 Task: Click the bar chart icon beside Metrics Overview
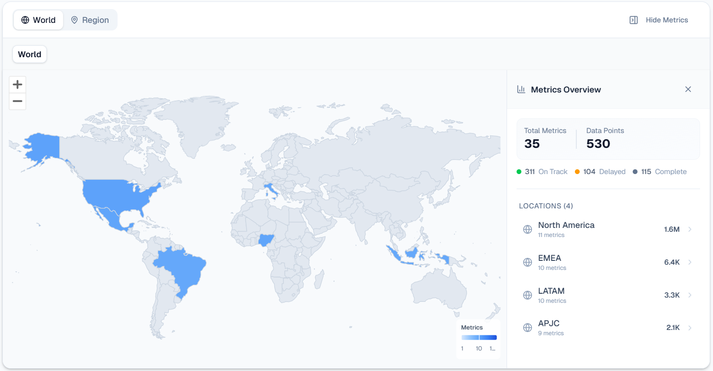point(521,89)
